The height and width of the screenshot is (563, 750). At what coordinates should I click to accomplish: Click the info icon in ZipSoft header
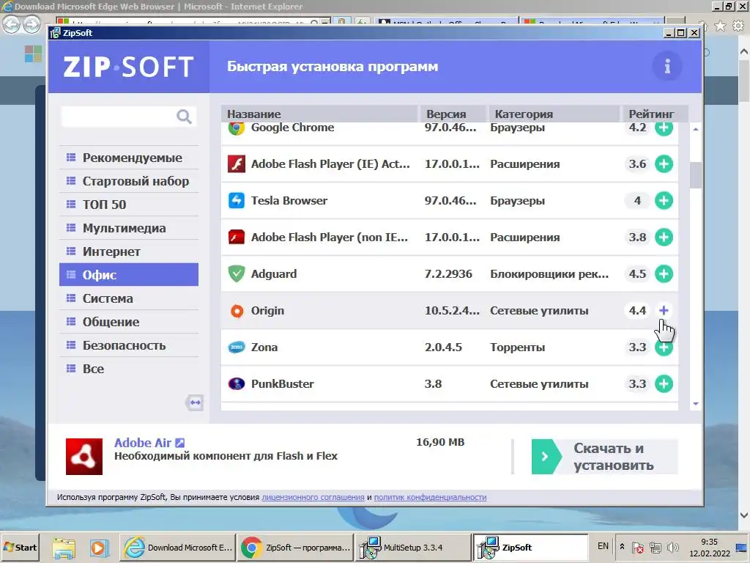[667, 66]
